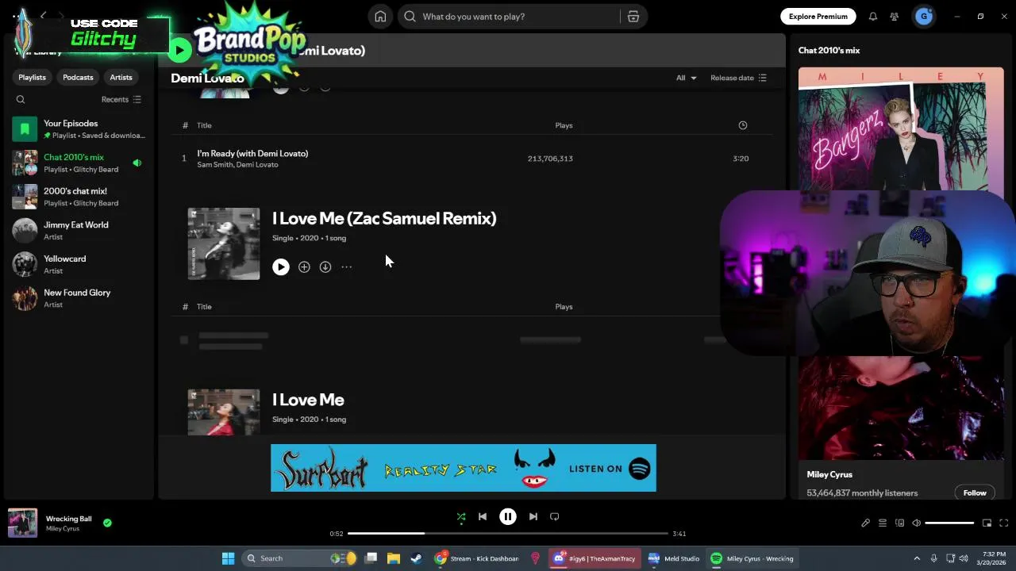Viewport: 1016px width, 571px height.
Task: Show hidden tray icons chevron
Action: (917, 558)
